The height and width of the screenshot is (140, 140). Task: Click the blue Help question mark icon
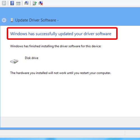click(12, 3)
